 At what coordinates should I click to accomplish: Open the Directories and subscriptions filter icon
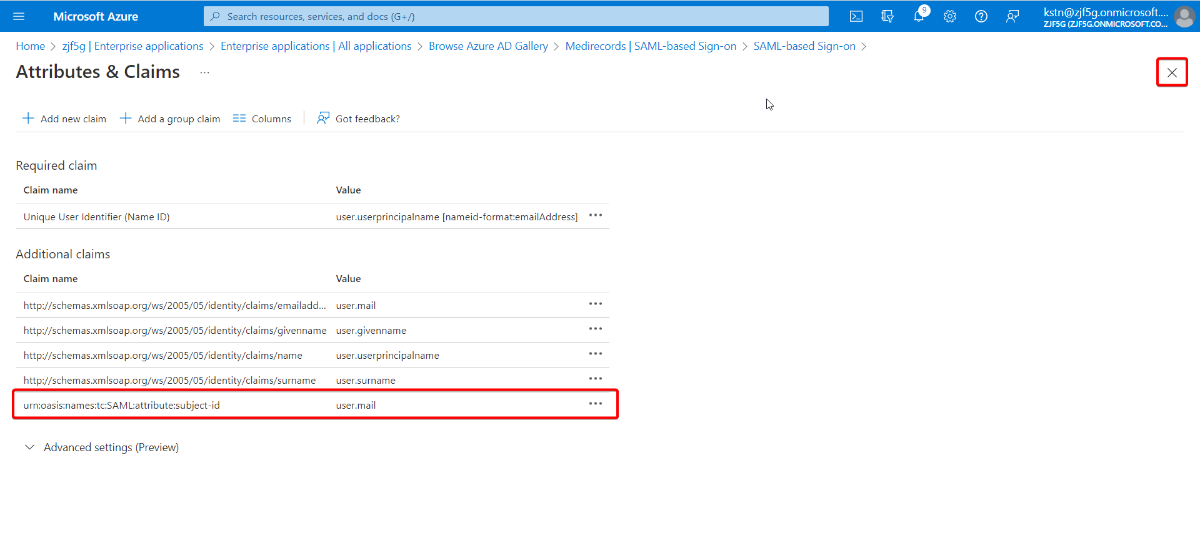[887, 16]
